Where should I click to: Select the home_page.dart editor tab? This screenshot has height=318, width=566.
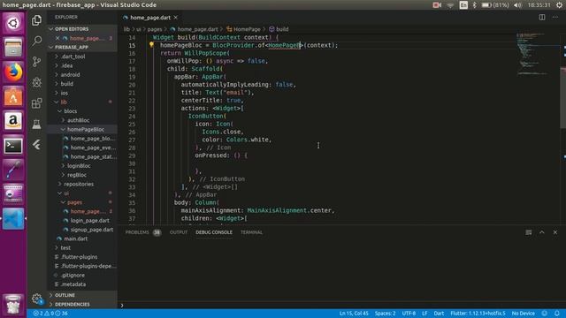(150, 18)
